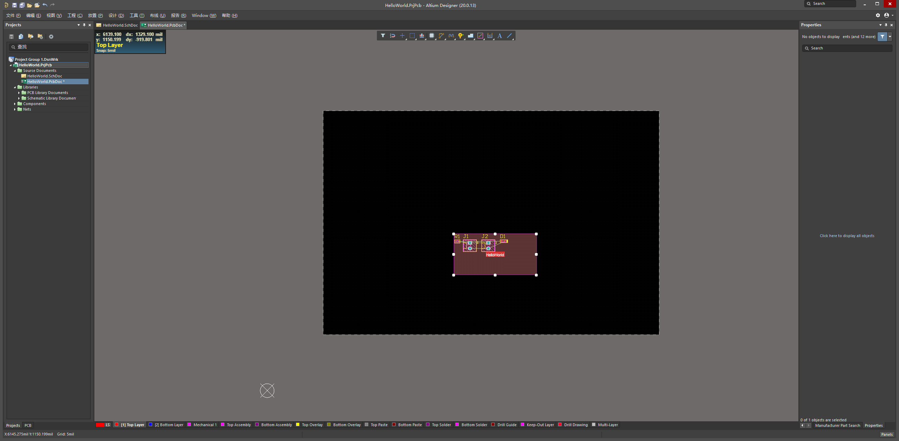899x441 pixels.
Task: Click the Undo arrow icon
Action: pos(45,5)
